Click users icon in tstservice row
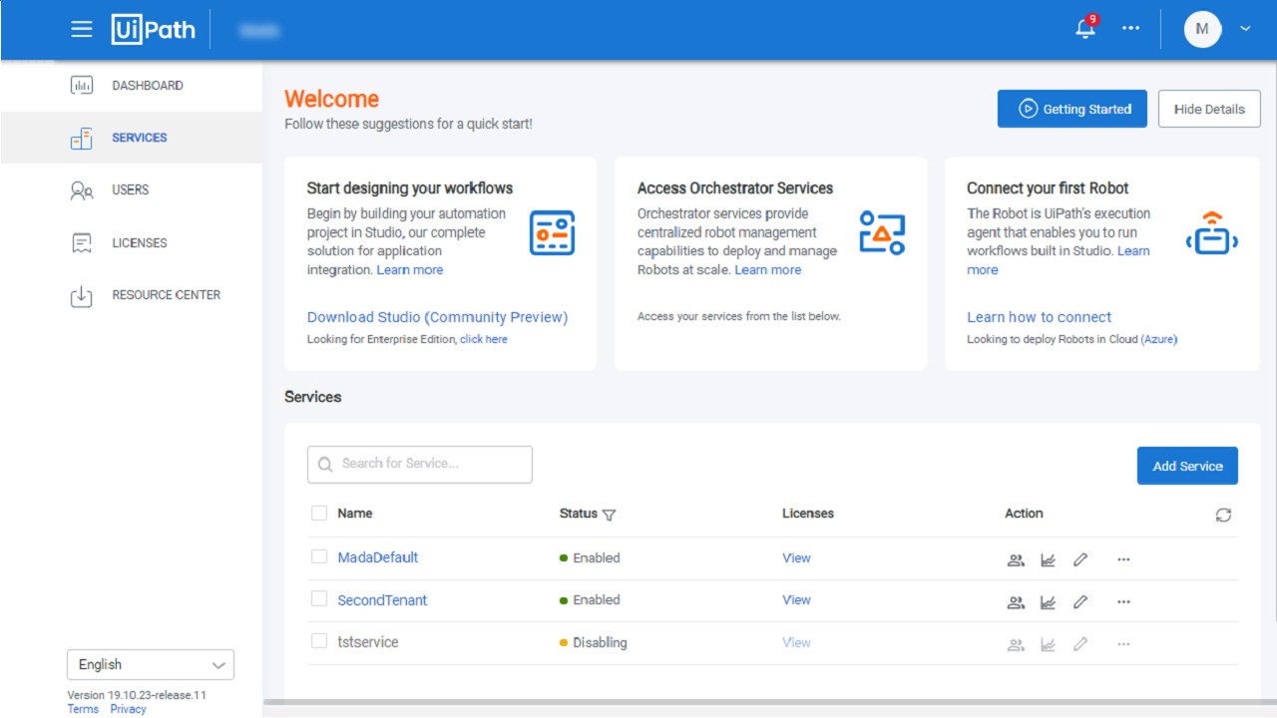The height and width of the screenshot is (718, 1277). point(1016,645)
